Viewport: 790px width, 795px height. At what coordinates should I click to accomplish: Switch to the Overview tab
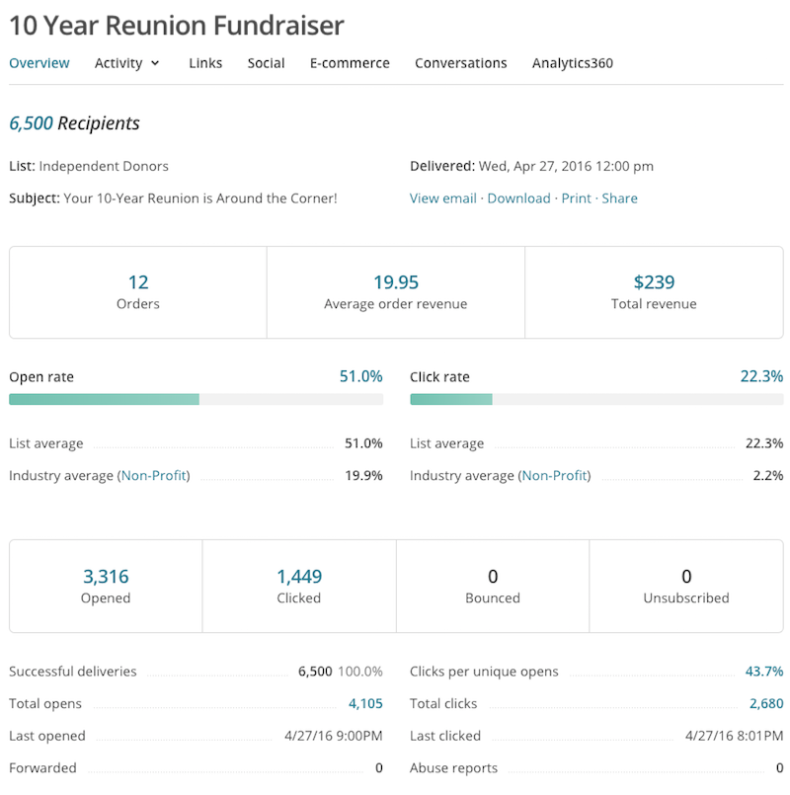(39, 63)
